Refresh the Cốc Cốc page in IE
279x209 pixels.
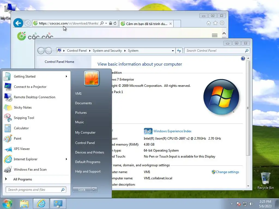(x=115, y=23)
